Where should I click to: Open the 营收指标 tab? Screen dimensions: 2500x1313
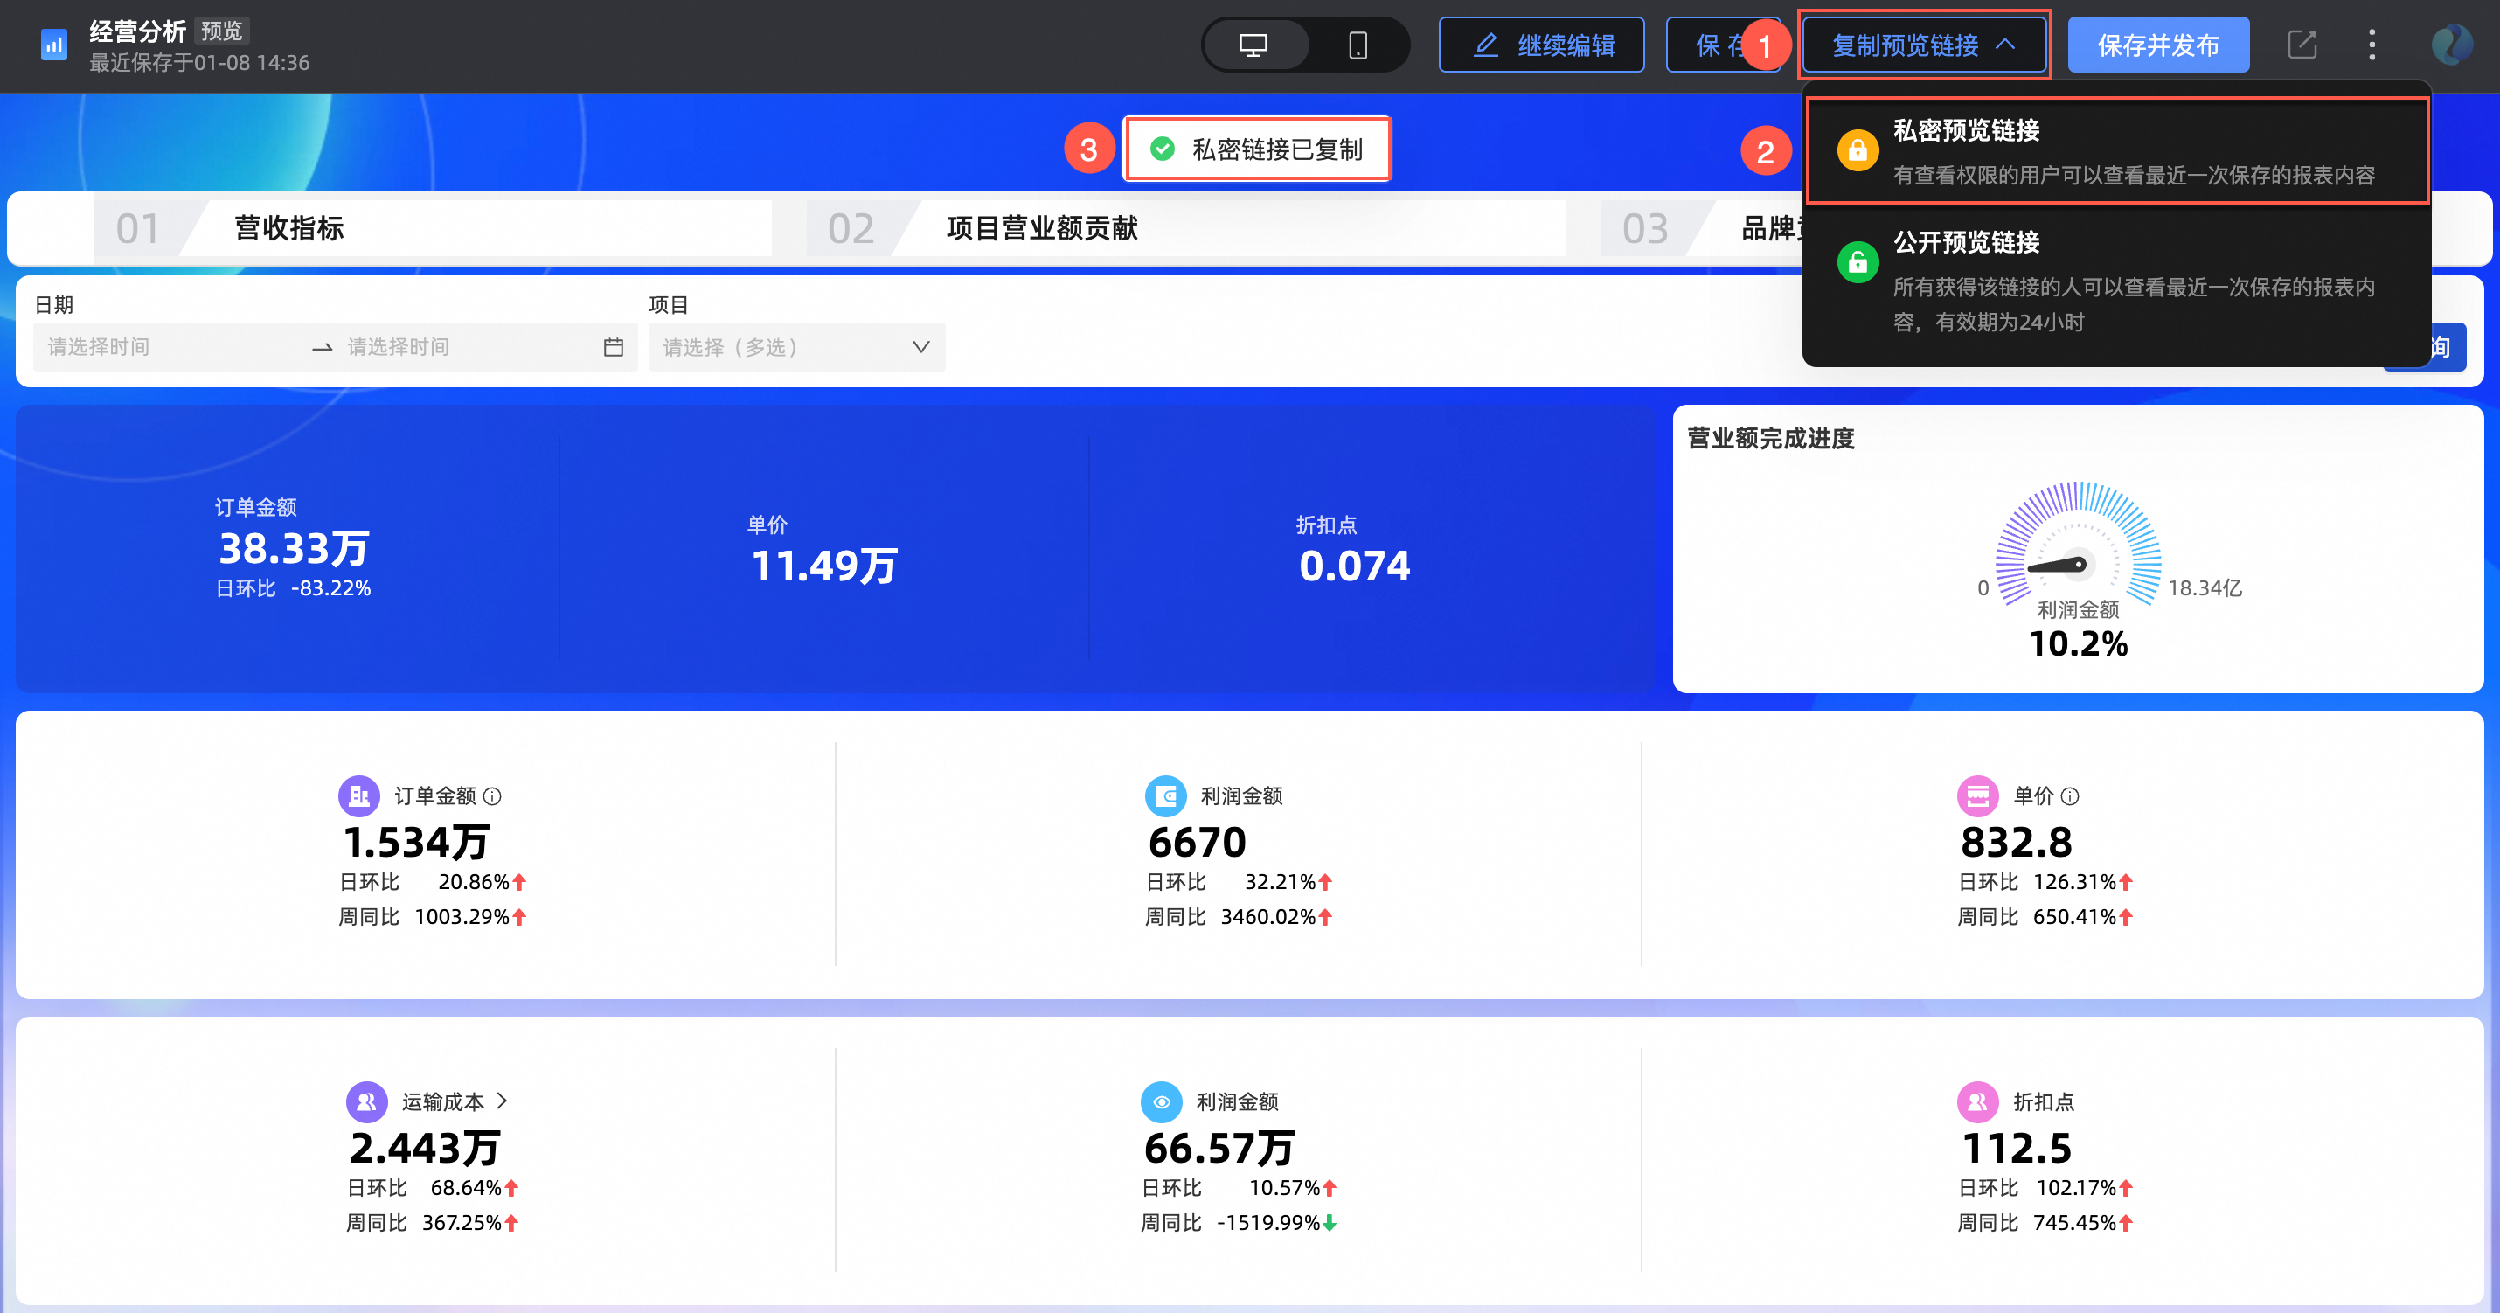tap(289, 228)
